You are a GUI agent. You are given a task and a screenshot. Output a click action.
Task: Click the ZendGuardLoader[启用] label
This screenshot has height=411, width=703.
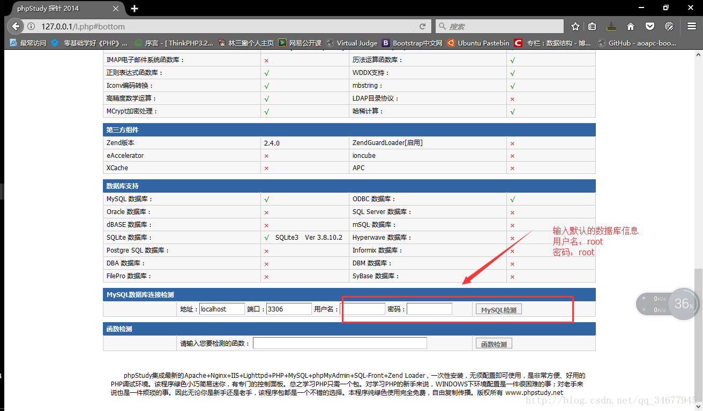point(387,143)
